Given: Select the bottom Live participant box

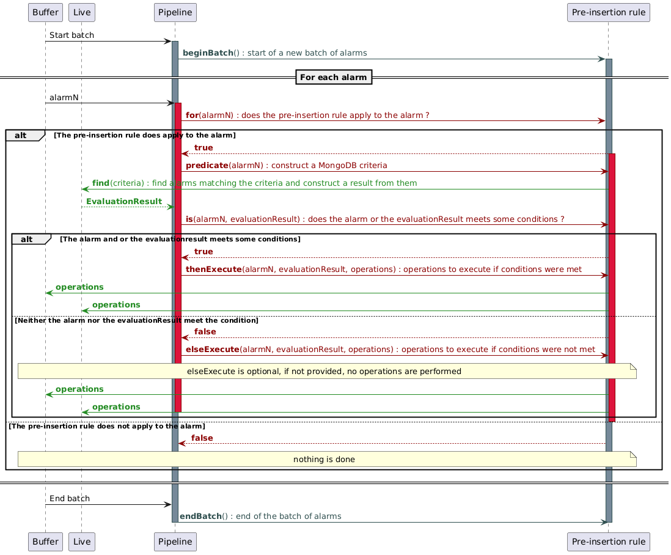Looking at the screenshot, I should (82, 542).
